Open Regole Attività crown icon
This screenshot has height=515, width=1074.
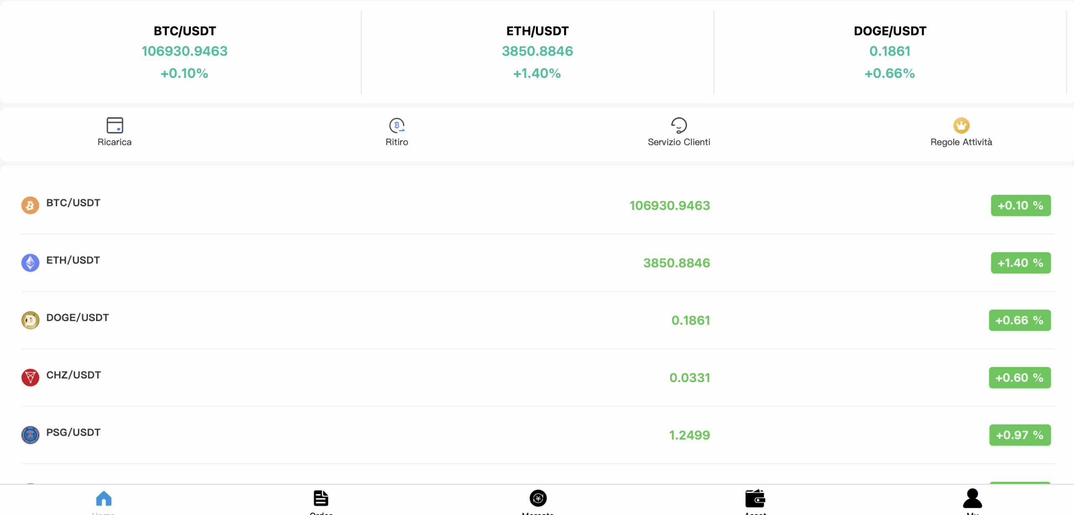click(961, 125)
